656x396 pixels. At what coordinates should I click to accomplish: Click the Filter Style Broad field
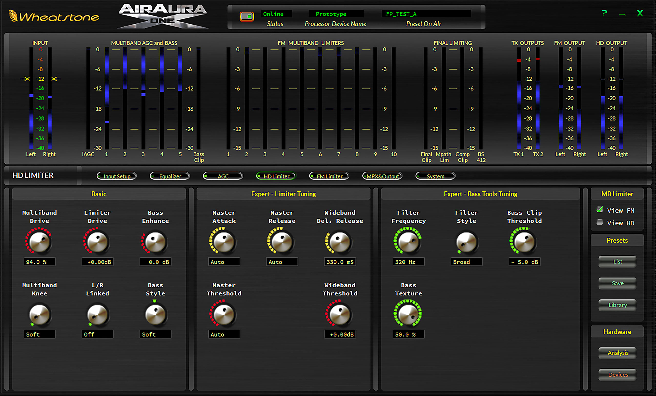click(x=466, y=262)
